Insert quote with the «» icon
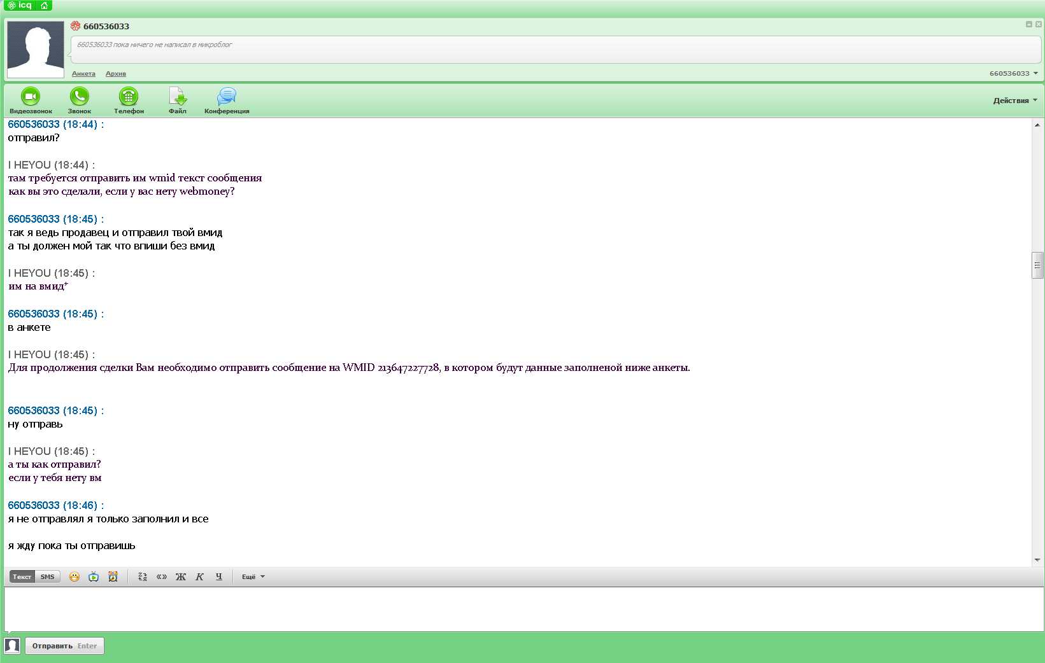Viewport: 1045px width, 663px height. pos(162,576)
